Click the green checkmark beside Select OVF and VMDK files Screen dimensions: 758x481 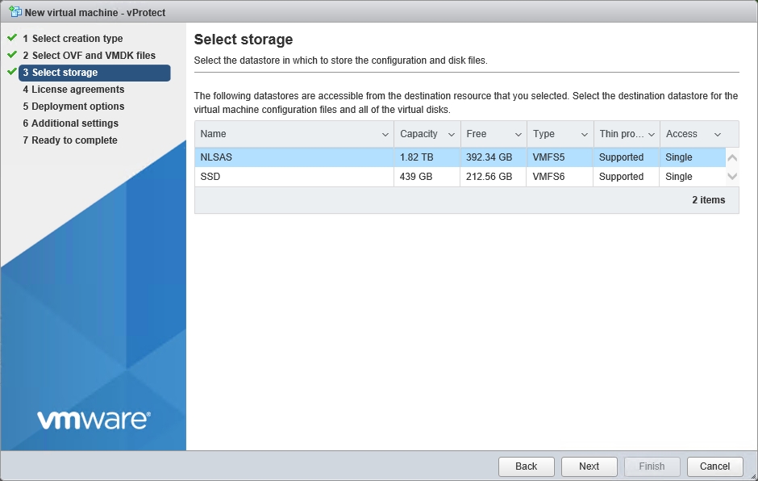tap(12, 55)
